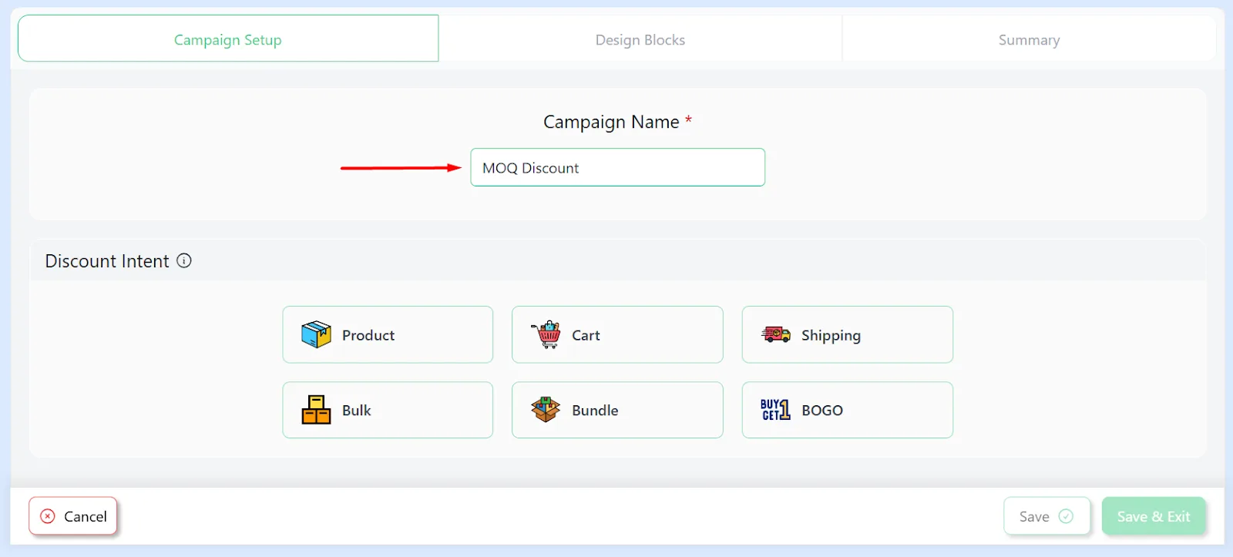
Task: Select the Bundle discount intent
Action: tap(617, 410)
